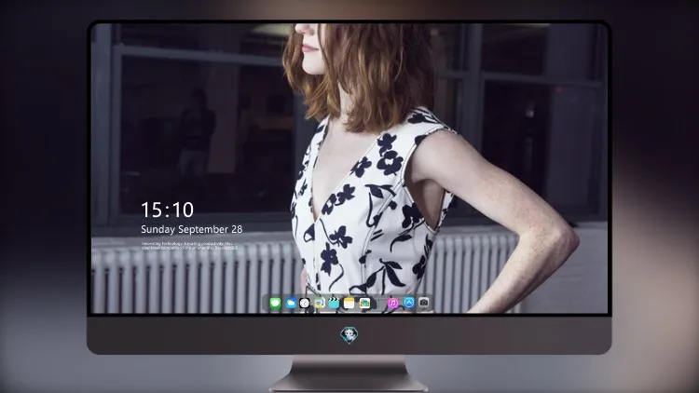Screen dimensions: 699x393
Task: Open the Camera app in dock
Action: click(x=424, y=303)
